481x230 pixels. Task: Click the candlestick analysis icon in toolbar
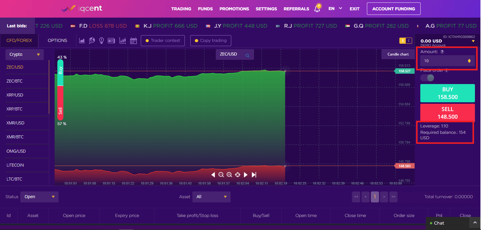point(123,40)
